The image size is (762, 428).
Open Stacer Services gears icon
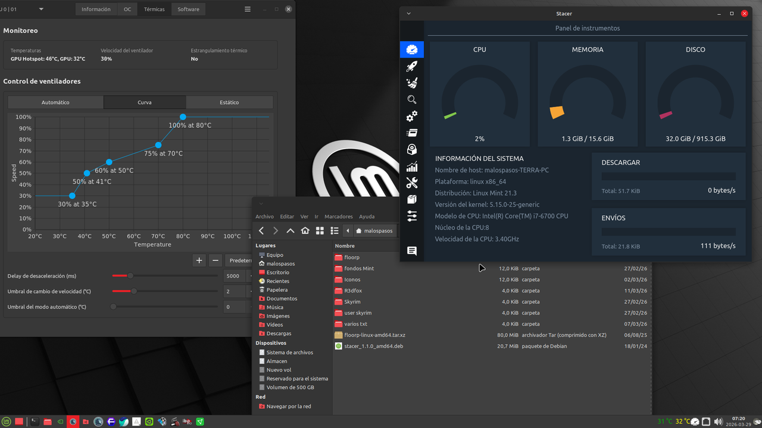[x=411, y=116]
